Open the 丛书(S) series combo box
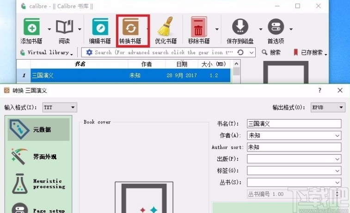350x213 pixels. [294, 182]
